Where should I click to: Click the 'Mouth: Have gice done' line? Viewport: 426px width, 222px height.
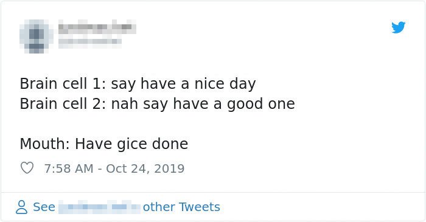click(x=104, y=144)
